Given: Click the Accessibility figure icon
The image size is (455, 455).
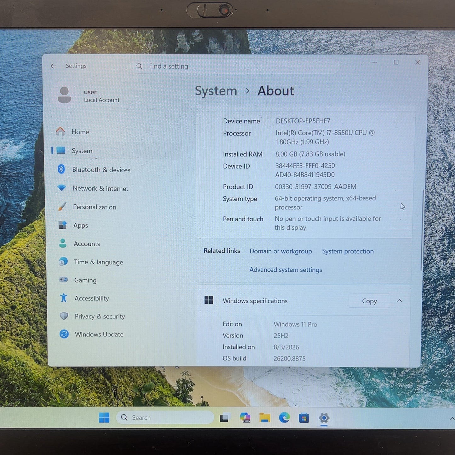Looking at the screenshot, I should pyautogui.click(x=64, y=298).
